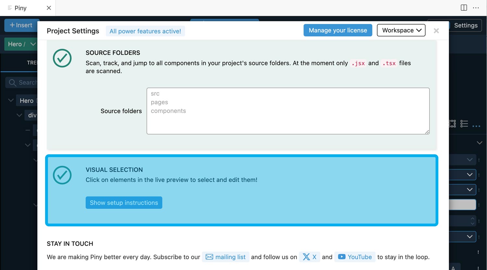
Task: Select the div tree item
Action: pyautogui.click(x=31, y=115)
